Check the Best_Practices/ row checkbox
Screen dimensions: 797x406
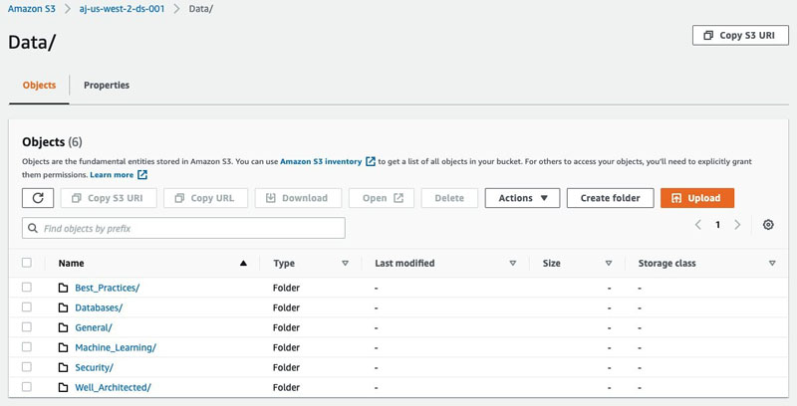click(x=27, y=288)
